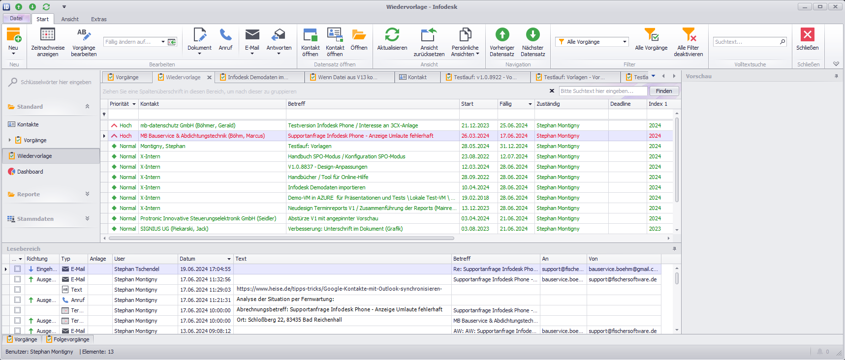Close the grid search bar
Image resolution: width=845 pixels, height=360 pixels.
click(x=552, y=91)
